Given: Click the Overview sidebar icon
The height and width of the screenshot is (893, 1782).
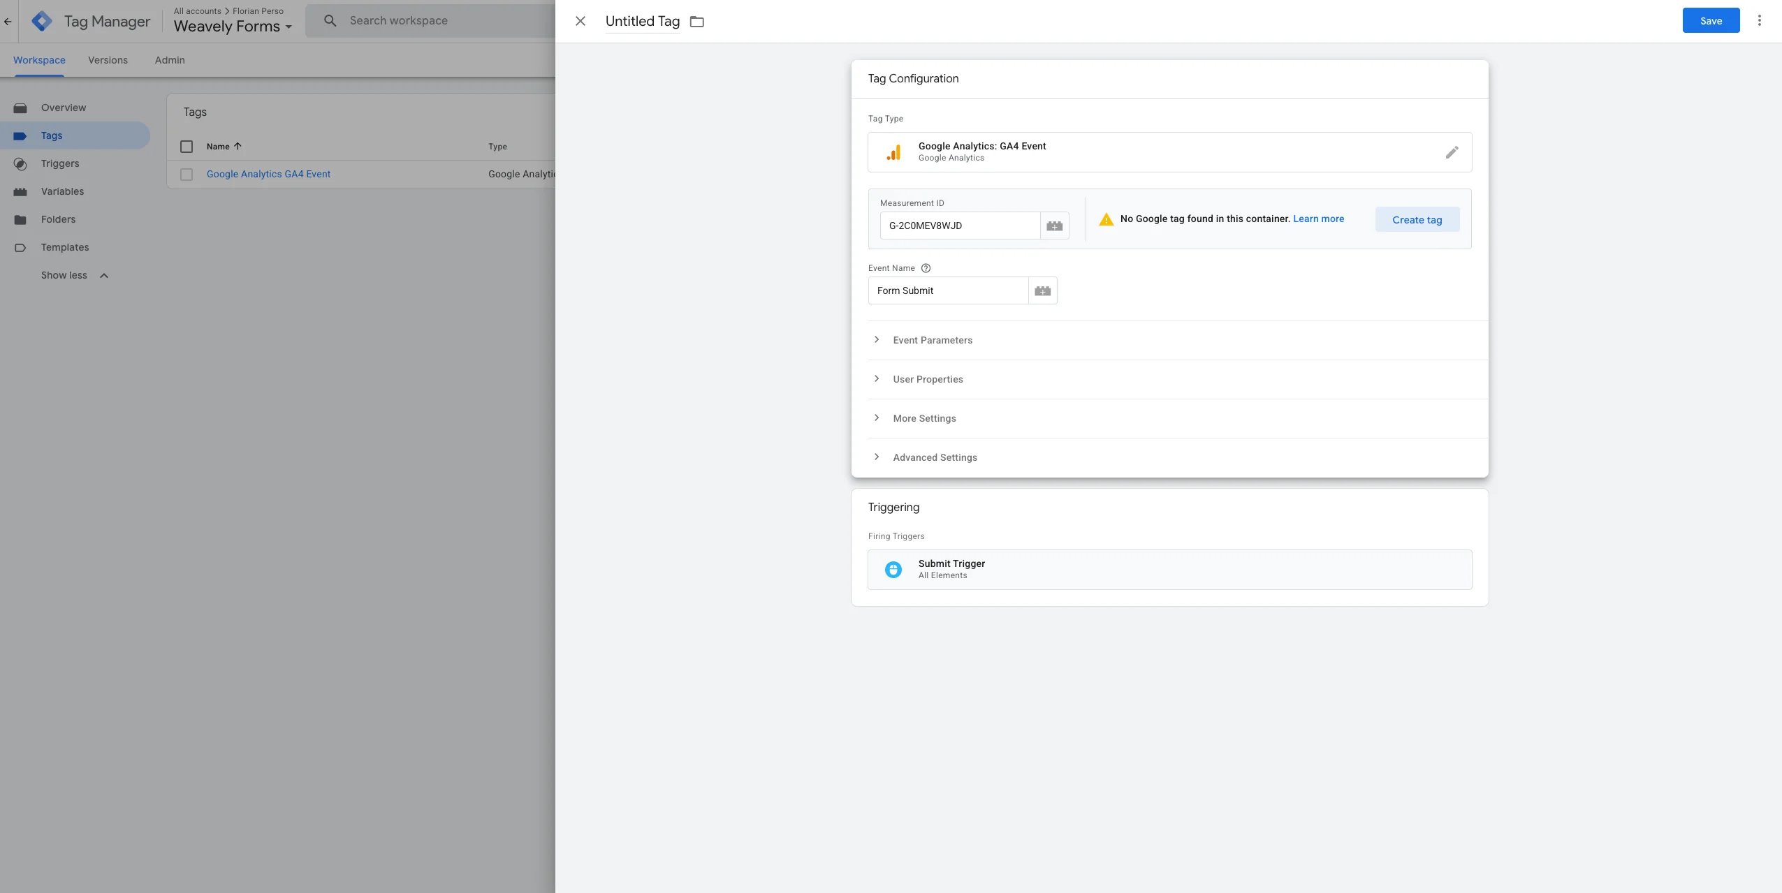Looking at the screenshot, I should (20, 108).
